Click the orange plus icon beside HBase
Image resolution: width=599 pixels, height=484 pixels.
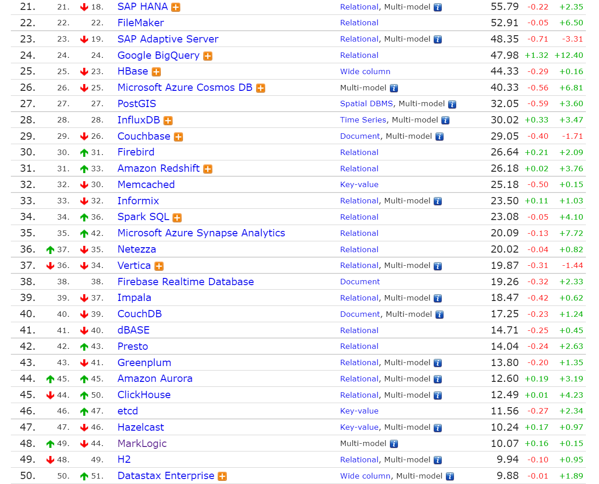point(156,72)
